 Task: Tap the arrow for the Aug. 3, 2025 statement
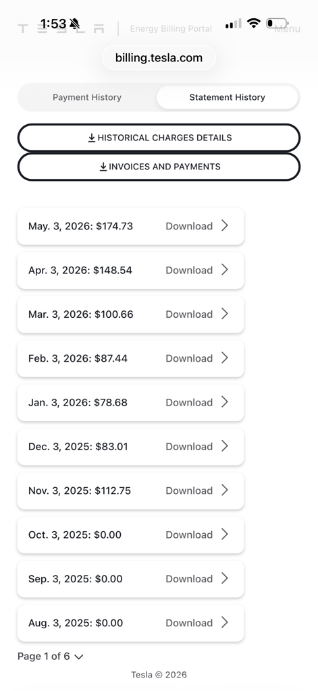coord(225,622)
